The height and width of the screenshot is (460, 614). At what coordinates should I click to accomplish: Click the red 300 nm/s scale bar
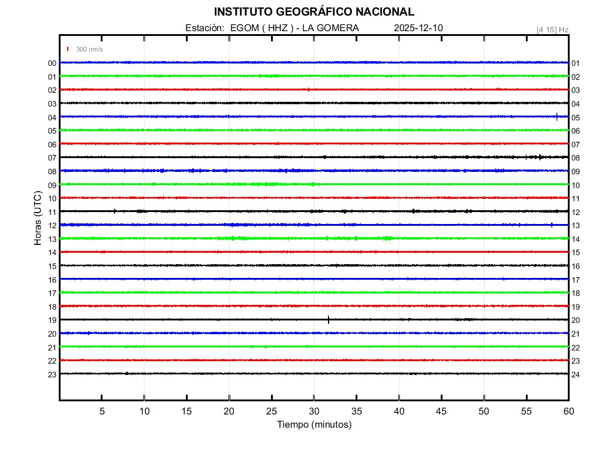(x=68, y=49)
